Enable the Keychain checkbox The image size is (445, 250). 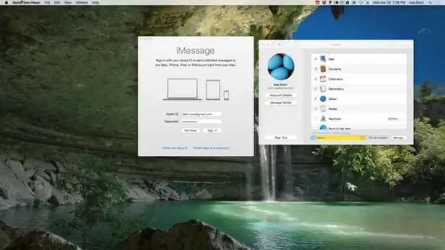(x=316, y=118)
